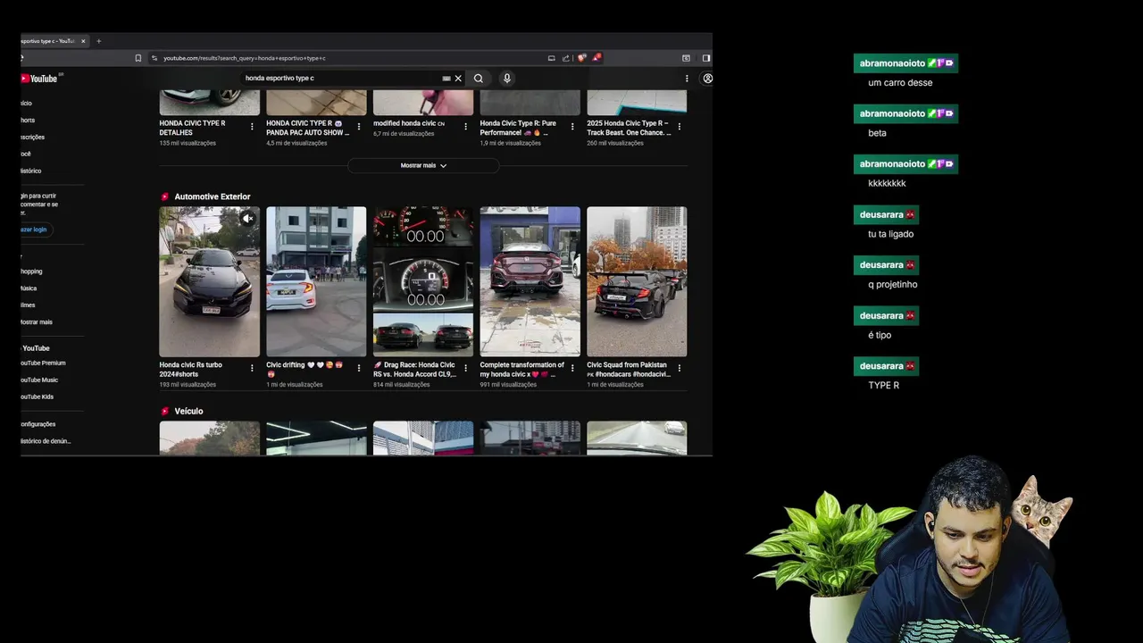
Task: Click the YouTube logo
Action: [41, 79]
